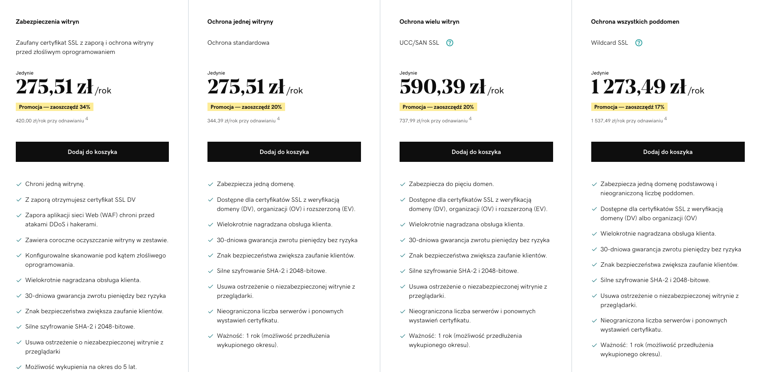Click the 'Ochrona wielu witryn' heading
This screenshot has width=761, height=372.
(x=429, y=21)
